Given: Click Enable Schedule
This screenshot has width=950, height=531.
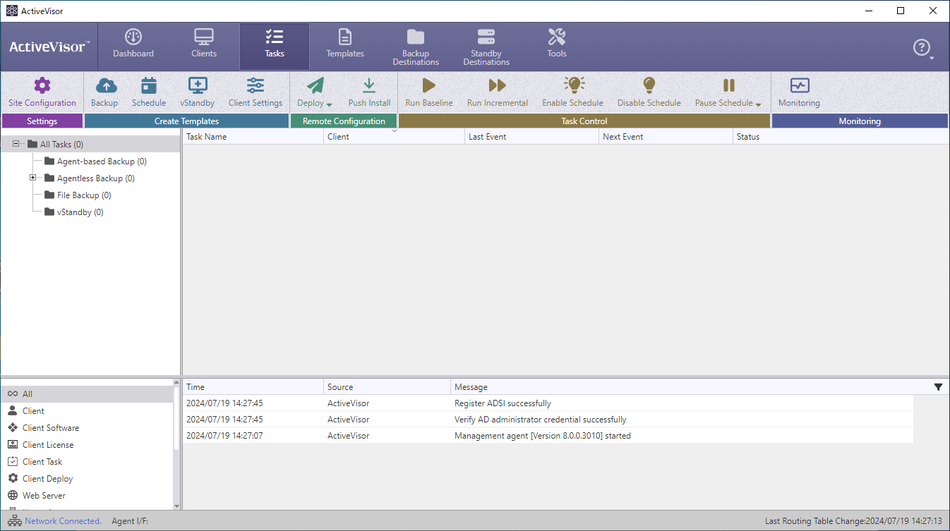Looking at the screenshot, I should pyautogui.click(x=573, y=92).
